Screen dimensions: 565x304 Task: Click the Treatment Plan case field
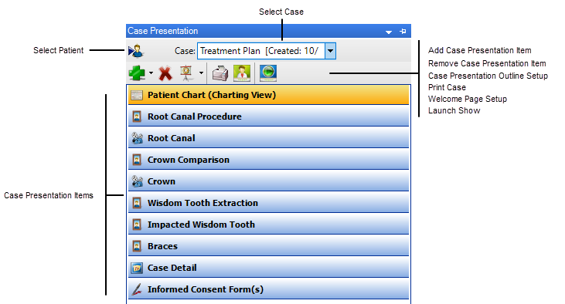coord(261,51)
